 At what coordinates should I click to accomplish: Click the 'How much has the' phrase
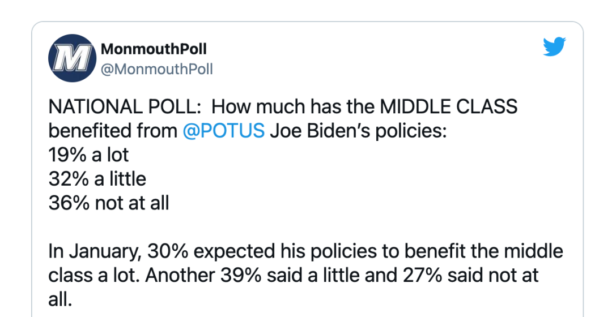tap(293, 107)
